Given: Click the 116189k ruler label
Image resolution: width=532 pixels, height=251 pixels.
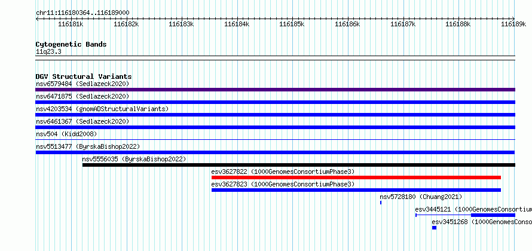Looking at the screenshot, I should pos(513,24).
